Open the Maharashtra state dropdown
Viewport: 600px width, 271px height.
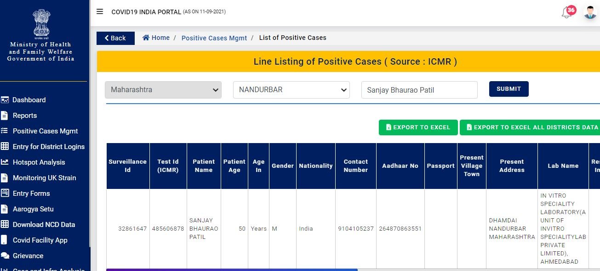(x=163, y=90)
